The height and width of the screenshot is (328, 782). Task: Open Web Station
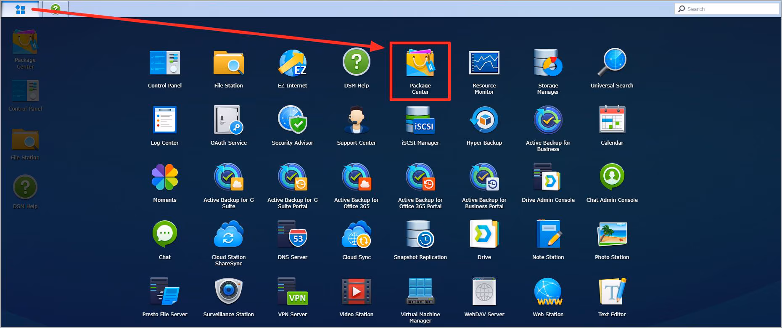pos(548,297)
